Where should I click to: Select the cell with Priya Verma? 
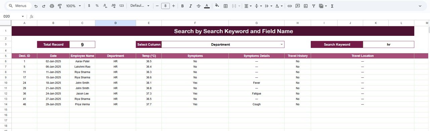click(x=82, y=104)
